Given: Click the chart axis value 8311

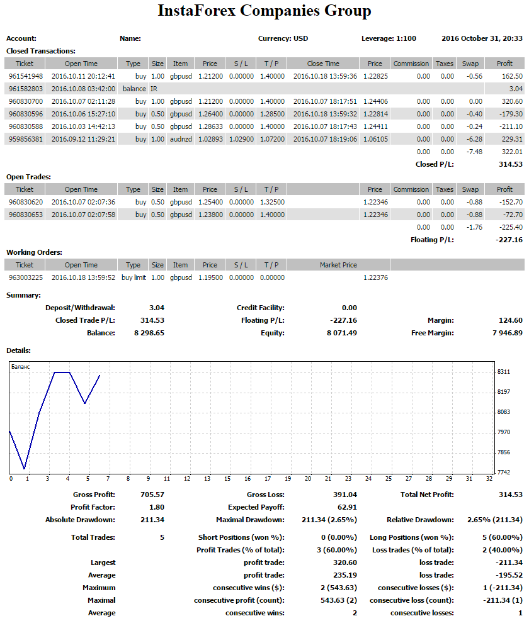Looking at the screenshot, I should [504, 372].
